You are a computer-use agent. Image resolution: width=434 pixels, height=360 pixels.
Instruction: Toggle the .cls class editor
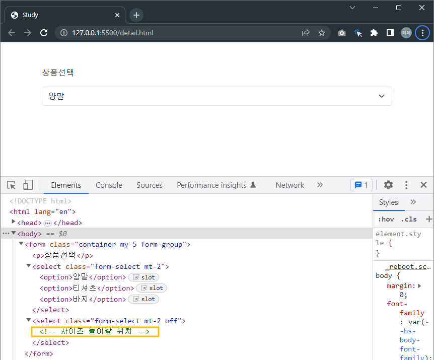(x=409, y=220)
